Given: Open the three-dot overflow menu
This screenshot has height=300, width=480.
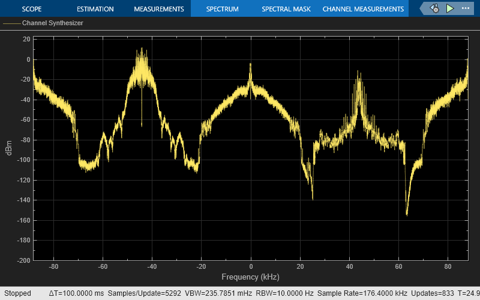Looking at the screenshot, I should click(466, 8).
